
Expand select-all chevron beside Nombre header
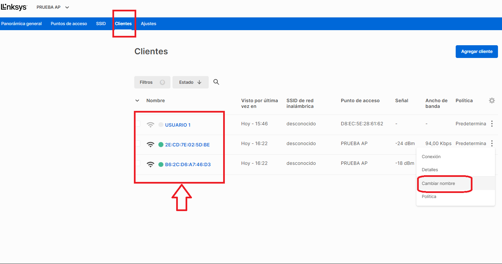137,101
